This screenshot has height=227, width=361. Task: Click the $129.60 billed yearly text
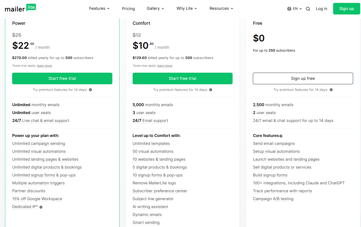pos(173,58)
